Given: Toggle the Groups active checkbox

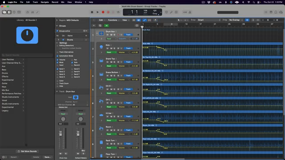Looking at the screenshot, I should 57,31.
